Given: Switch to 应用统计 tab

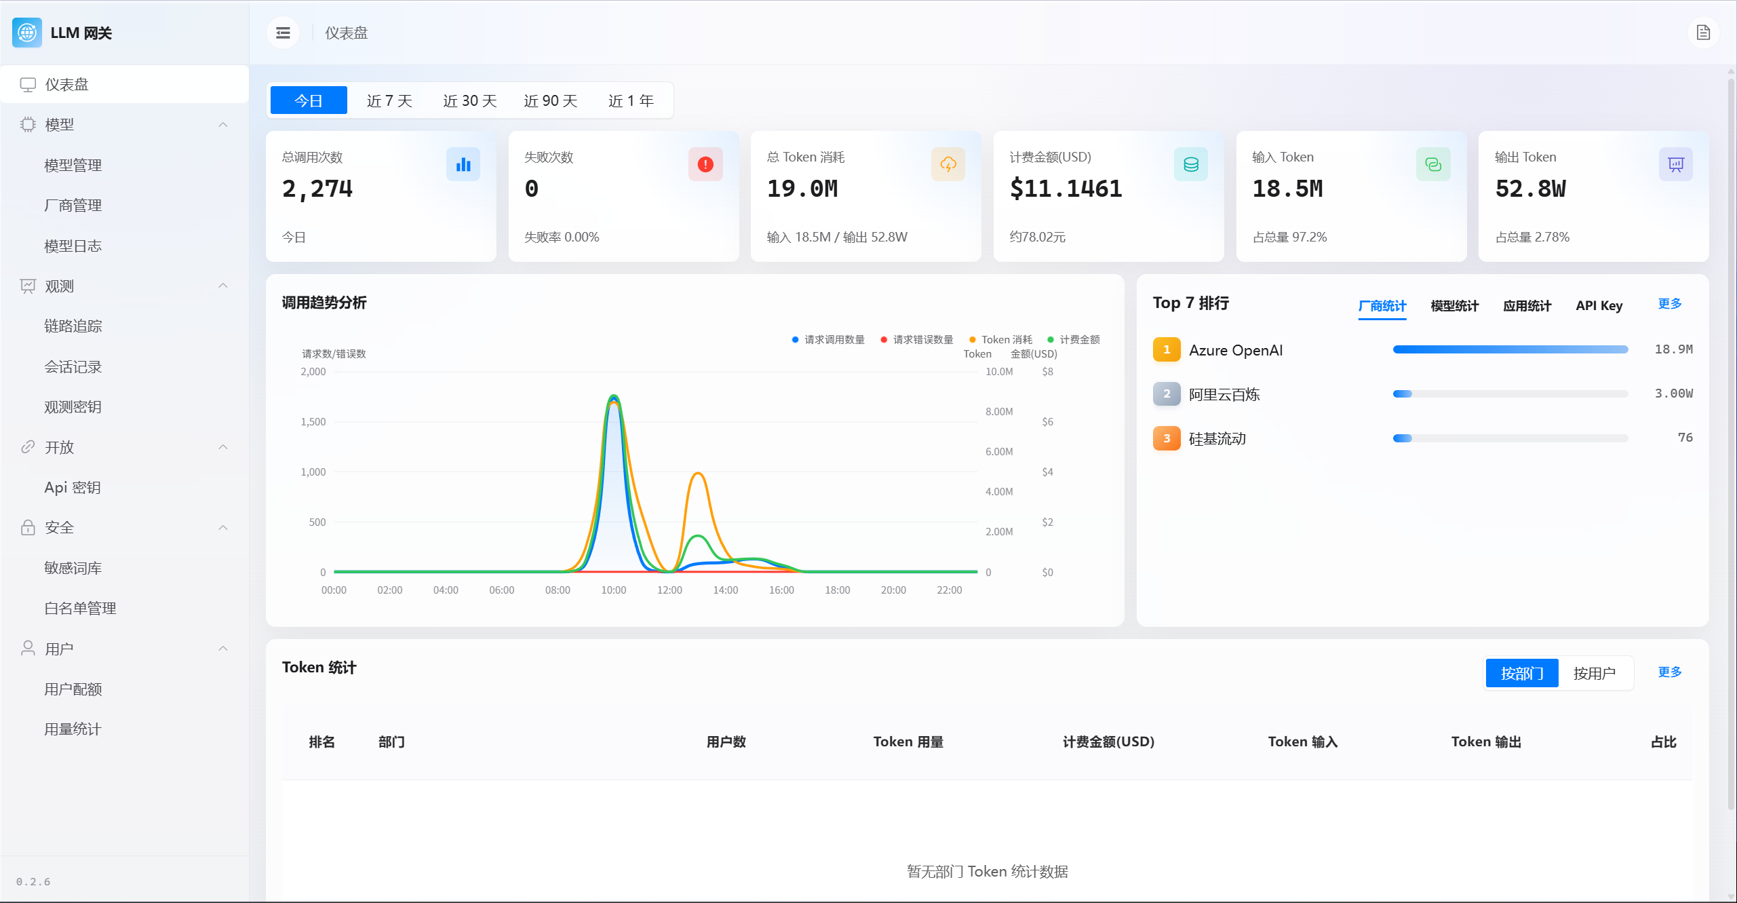Looking at the screenshot, I should click(x=1527, y=306).
